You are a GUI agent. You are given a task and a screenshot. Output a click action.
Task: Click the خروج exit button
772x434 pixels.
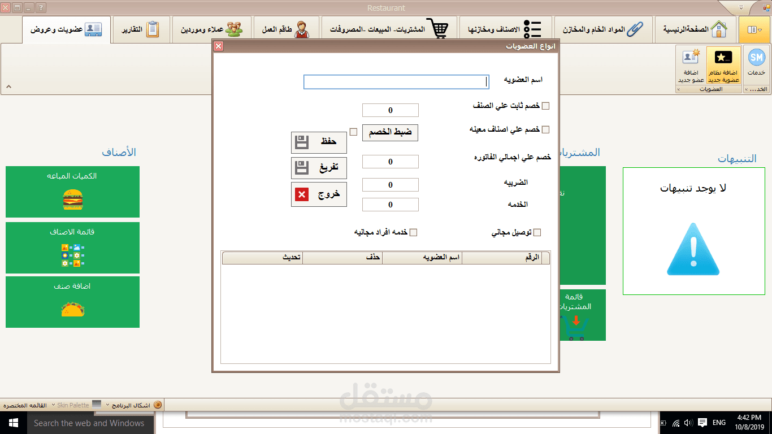[x=319, y=194]
